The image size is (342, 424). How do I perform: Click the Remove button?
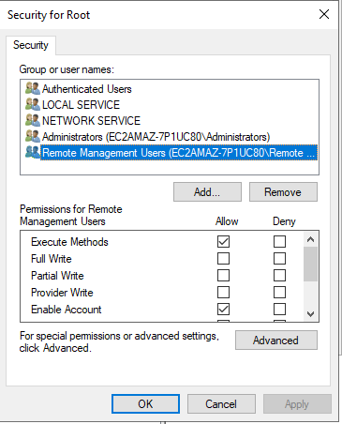(x=283, y=192)
